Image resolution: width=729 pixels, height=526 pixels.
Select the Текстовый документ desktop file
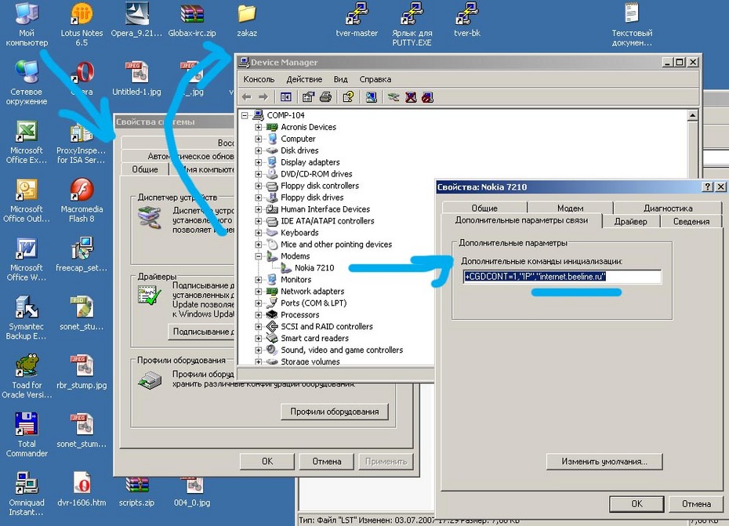(631, 24)
